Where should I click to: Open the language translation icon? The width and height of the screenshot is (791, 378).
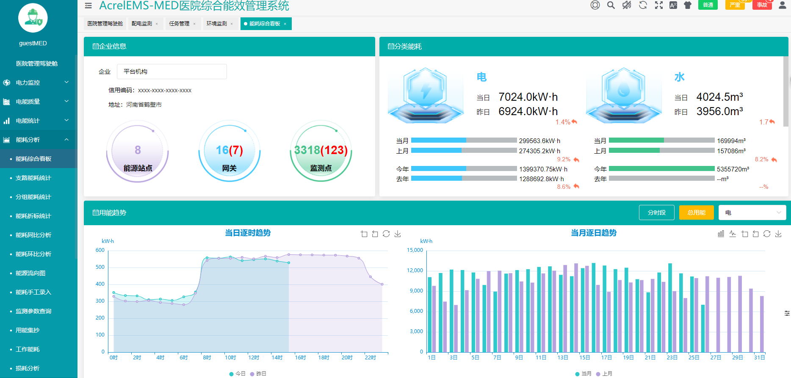click(673, 5)
